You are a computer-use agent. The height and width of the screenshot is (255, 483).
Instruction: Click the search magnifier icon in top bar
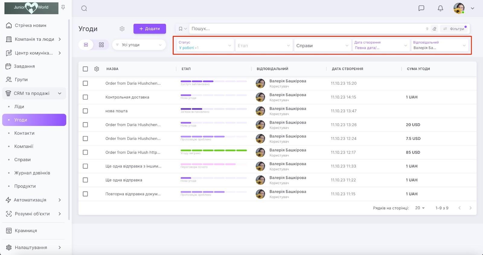[x=84, y=8]
